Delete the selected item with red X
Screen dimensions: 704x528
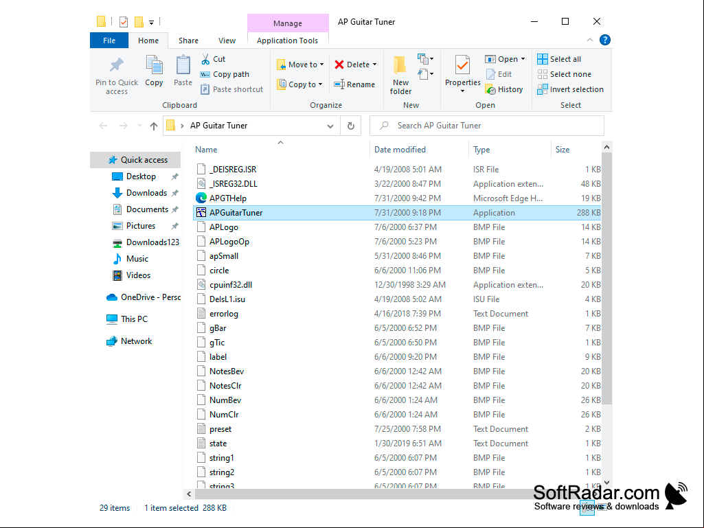(352, 65)
